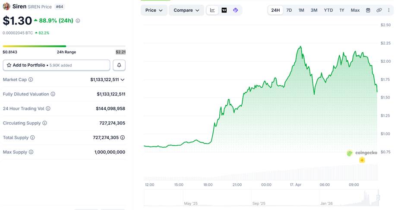This screenshot has width=404, height=210.
Task: Select the Max time range tab
Action: click(x=355, y=10)
